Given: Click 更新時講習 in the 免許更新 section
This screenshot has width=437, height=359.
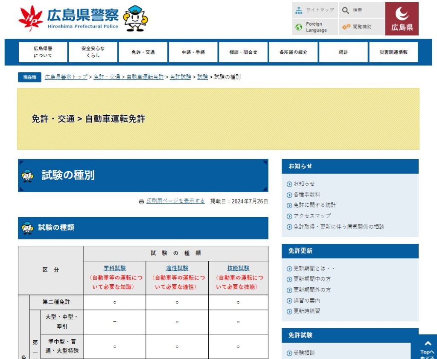Looking at the screenshot, I should 306,311.
